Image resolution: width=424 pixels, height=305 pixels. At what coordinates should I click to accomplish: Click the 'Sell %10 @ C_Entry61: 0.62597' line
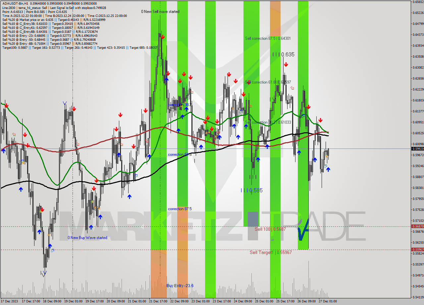point(51,28)
